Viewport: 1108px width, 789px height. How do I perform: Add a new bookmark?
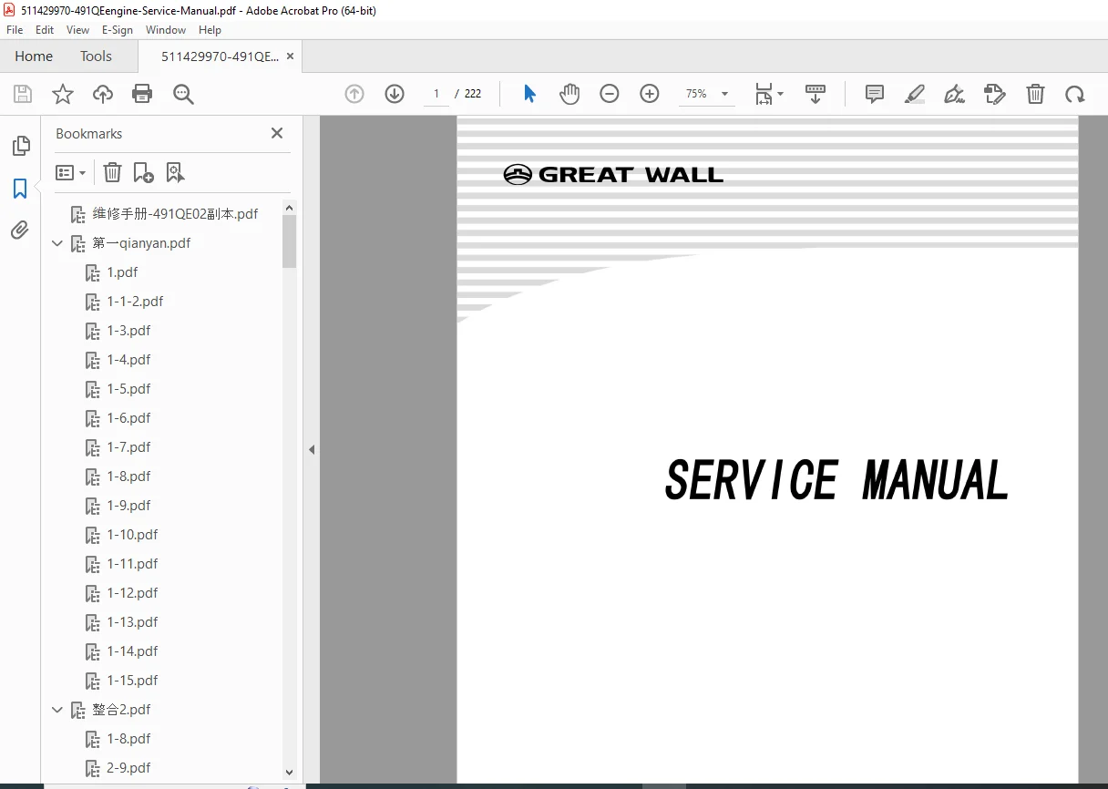(143, 172)
